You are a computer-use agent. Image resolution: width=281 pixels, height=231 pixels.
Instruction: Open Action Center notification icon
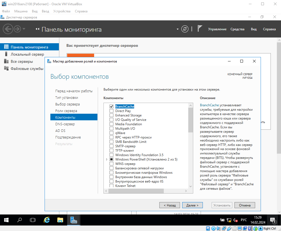273,220
